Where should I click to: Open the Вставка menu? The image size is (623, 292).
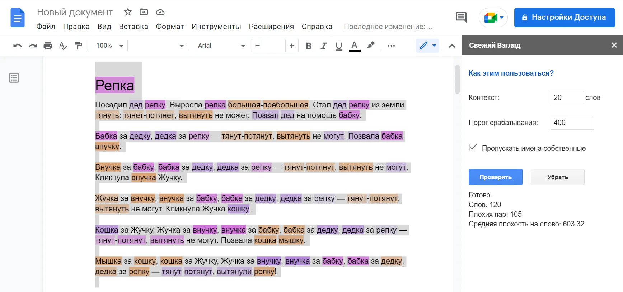(x=133, y=27)
